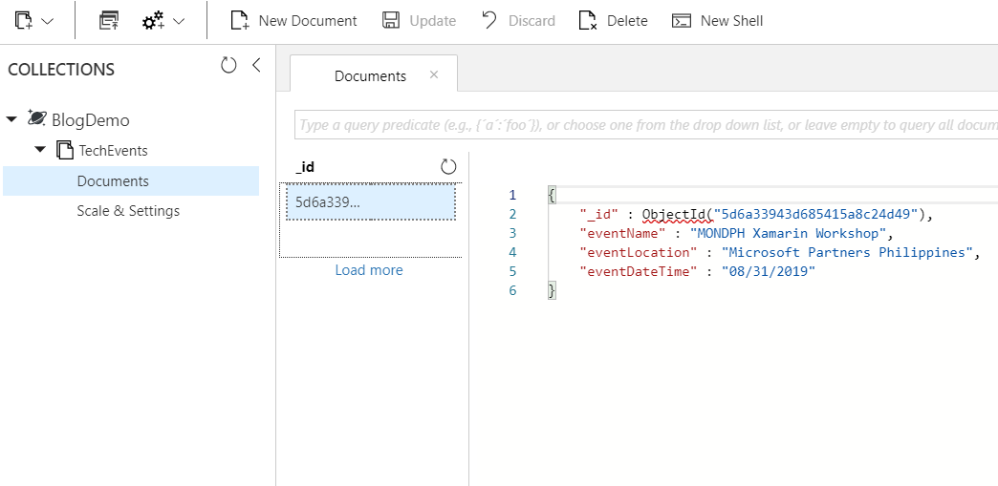
Task: Click the "08/31/2019" date value
Action: (769, 271)
